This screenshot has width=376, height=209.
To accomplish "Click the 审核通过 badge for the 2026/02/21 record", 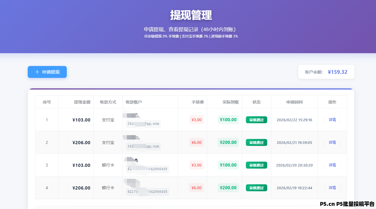I will pos(256,142).
